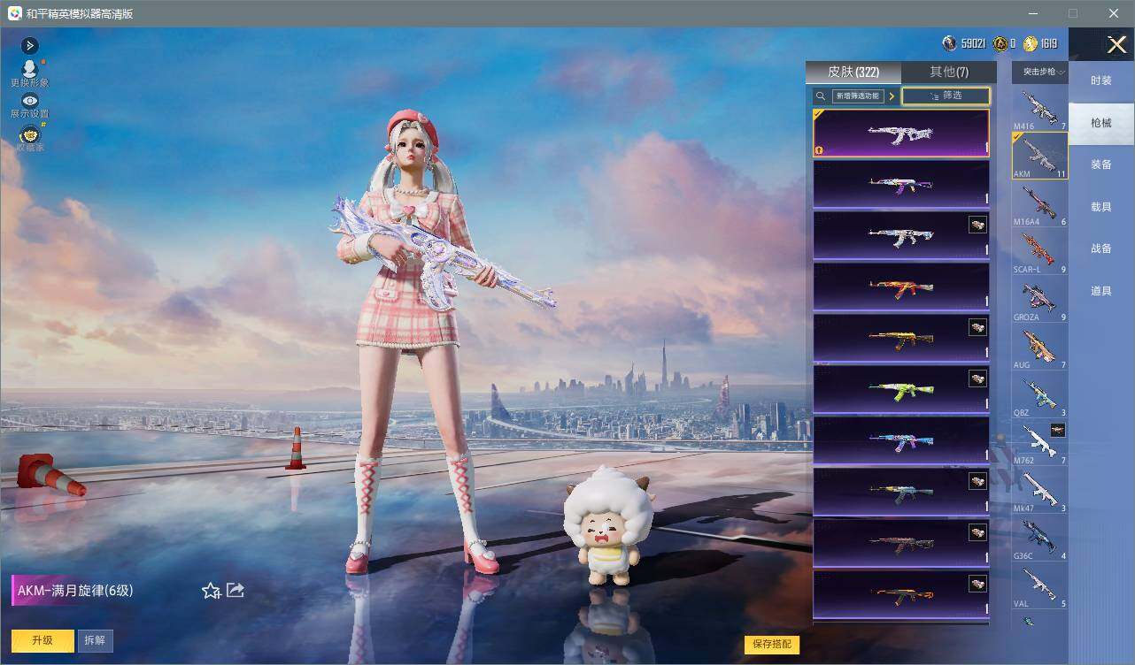The width and height of the screenshot is (1135, 665).
Task: Open the 枪械 category
Action: [1101, 123]
